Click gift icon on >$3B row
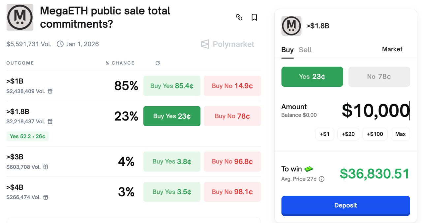This screenshot has height=223, width=422. tap(46, 167)
